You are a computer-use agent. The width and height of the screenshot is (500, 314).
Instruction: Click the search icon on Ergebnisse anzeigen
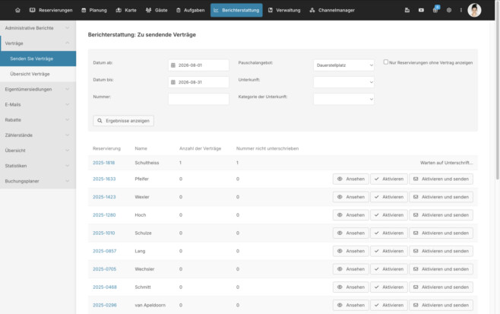[100, 121]
